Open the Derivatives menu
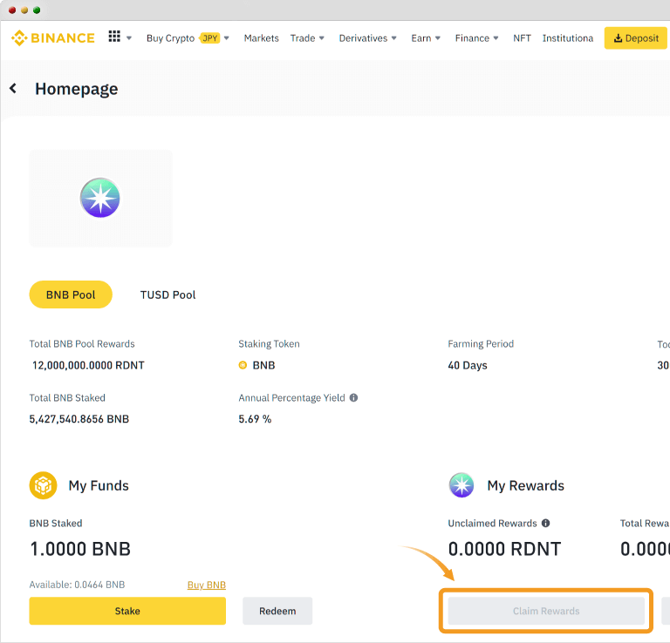670x643 pixels. point(363,38)
